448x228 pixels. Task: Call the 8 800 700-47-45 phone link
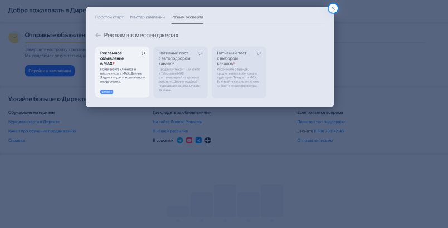[329, 131]
